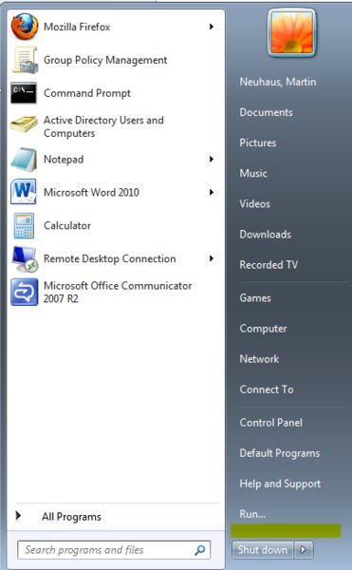Open the Pictures library
This screenshot has height=570, width=352.
tap(258, 142)
